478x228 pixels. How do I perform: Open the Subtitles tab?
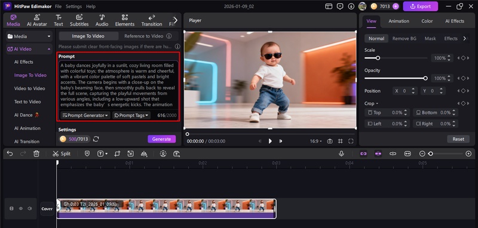pos(79,20)
